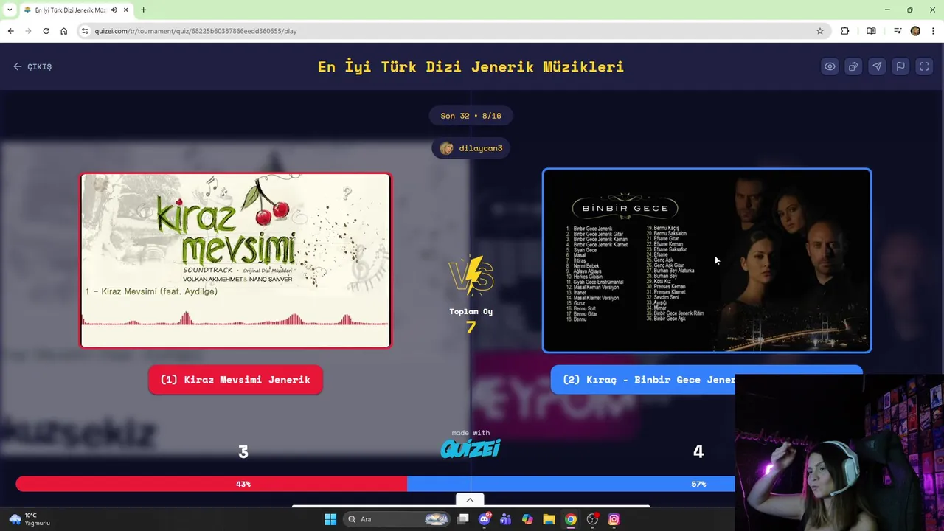
Task: Open the media controls music icon
Action: [898, 31]
